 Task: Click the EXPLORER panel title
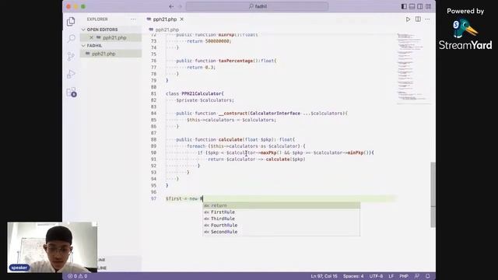pos(97,19)
